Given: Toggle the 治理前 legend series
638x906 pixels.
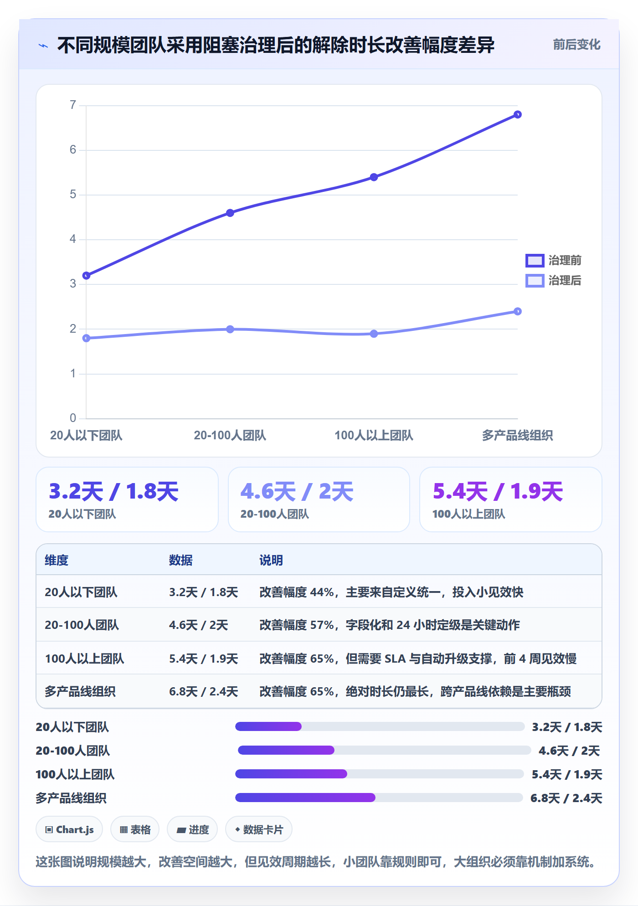Looking at the screenshot, I should click(x=553, y=260).
